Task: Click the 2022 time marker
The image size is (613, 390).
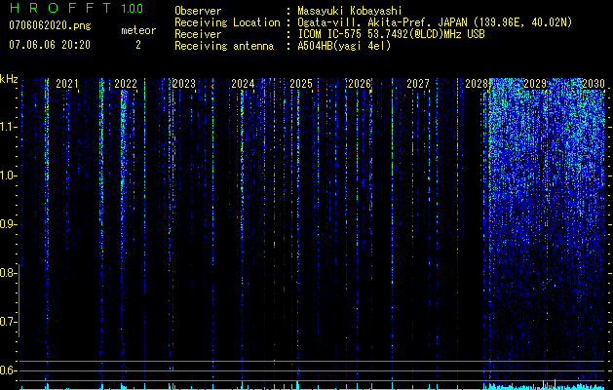Action: (126, 84)
